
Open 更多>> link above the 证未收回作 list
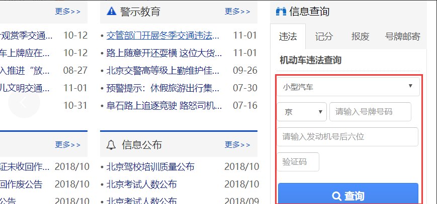68,145
